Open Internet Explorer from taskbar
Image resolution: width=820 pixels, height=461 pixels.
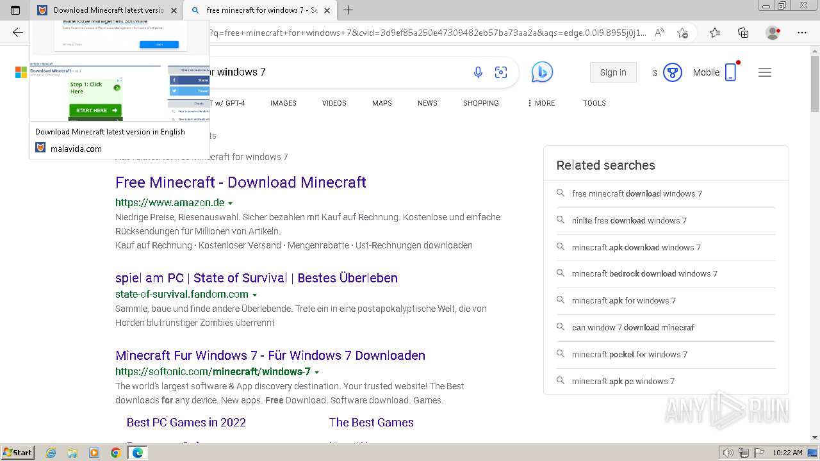pos(51,453)
